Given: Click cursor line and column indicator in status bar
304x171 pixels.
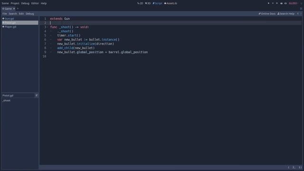Looking at the screenshot, I should pos(295,168).
